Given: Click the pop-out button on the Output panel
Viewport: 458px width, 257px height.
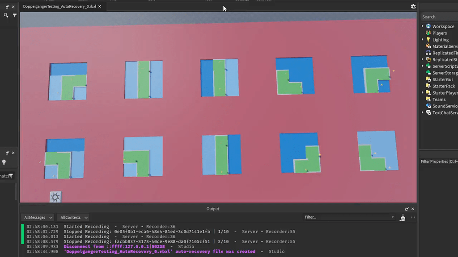Looking at the screenshot, I should (x=406, y=208).
